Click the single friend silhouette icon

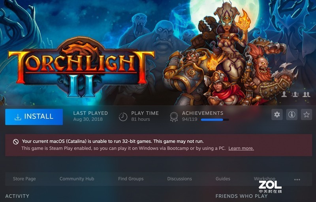pyautogui.click(x=284, y=94)
